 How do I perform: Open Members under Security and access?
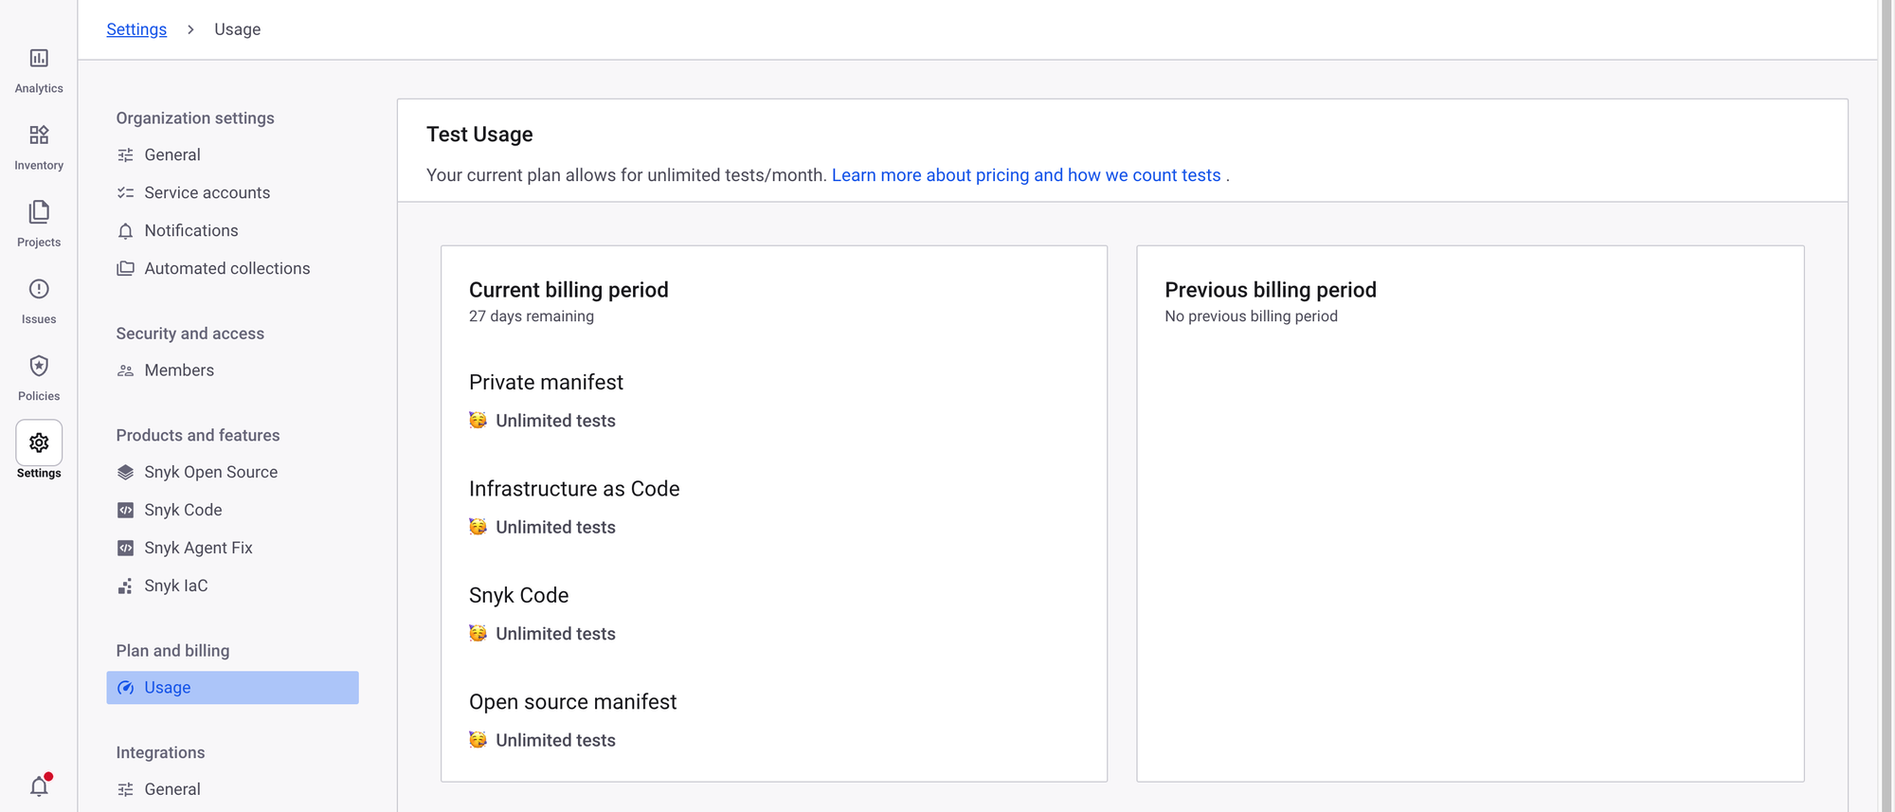[x=179, y=370]
